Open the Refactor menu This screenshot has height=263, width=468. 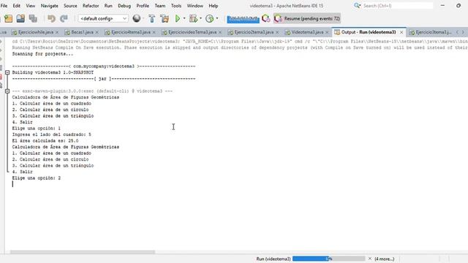coord(91,6)
